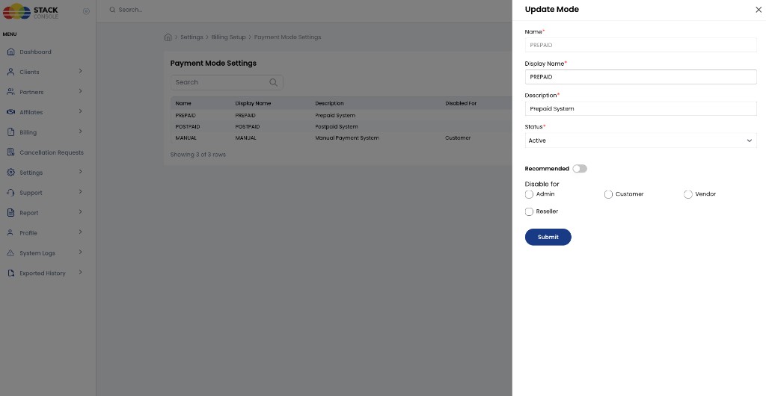
Task: Expand the Partners submenu chevron
Action: [x=81, y=91]
